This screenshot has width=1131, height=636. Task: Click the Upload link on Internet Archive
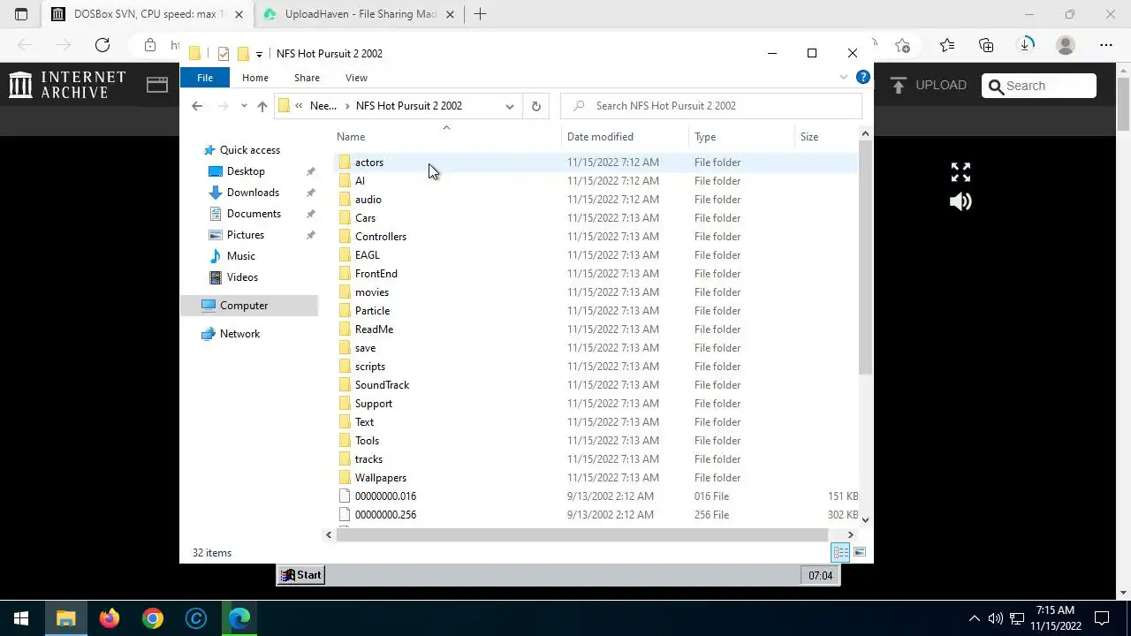coord(928,86)
